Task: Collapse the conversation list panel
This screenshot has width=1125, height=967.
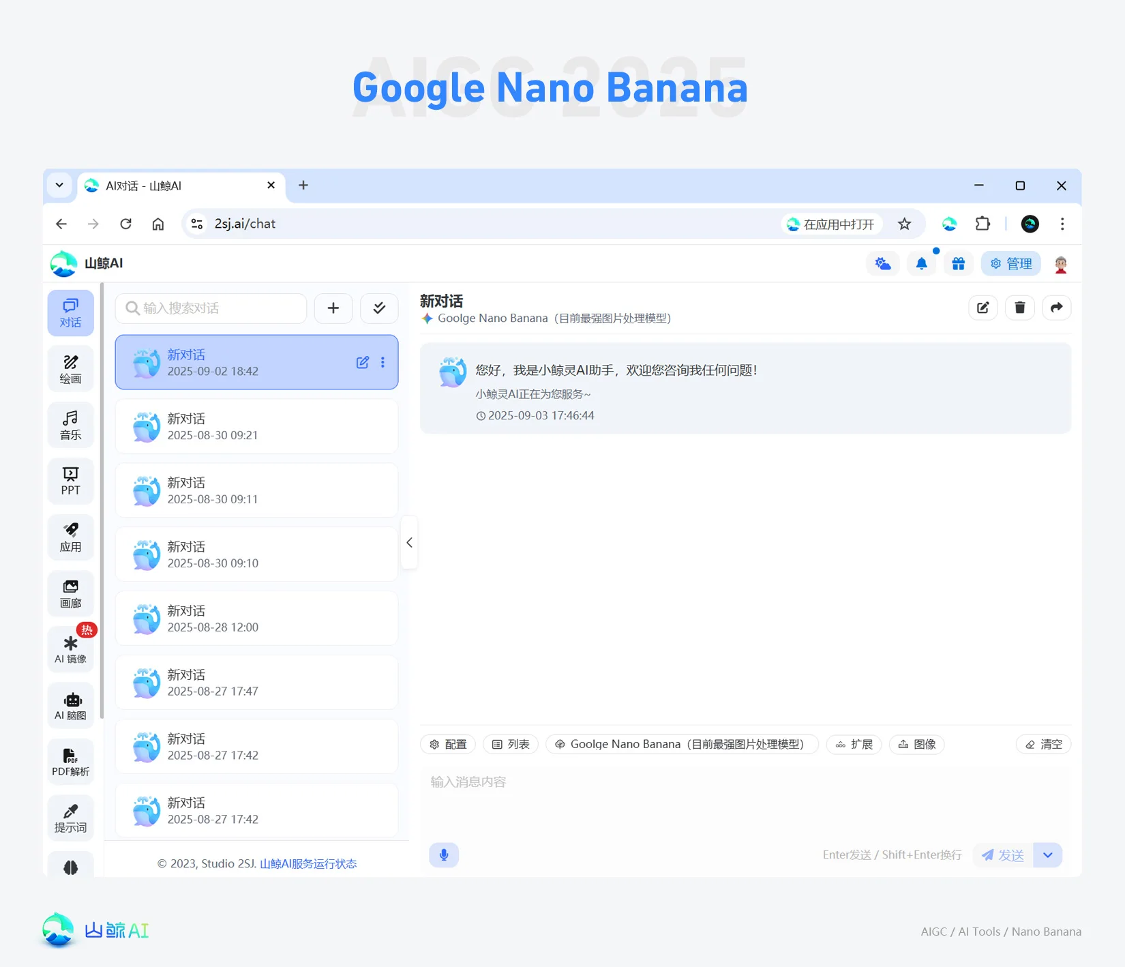Action: tap(409, 543)
